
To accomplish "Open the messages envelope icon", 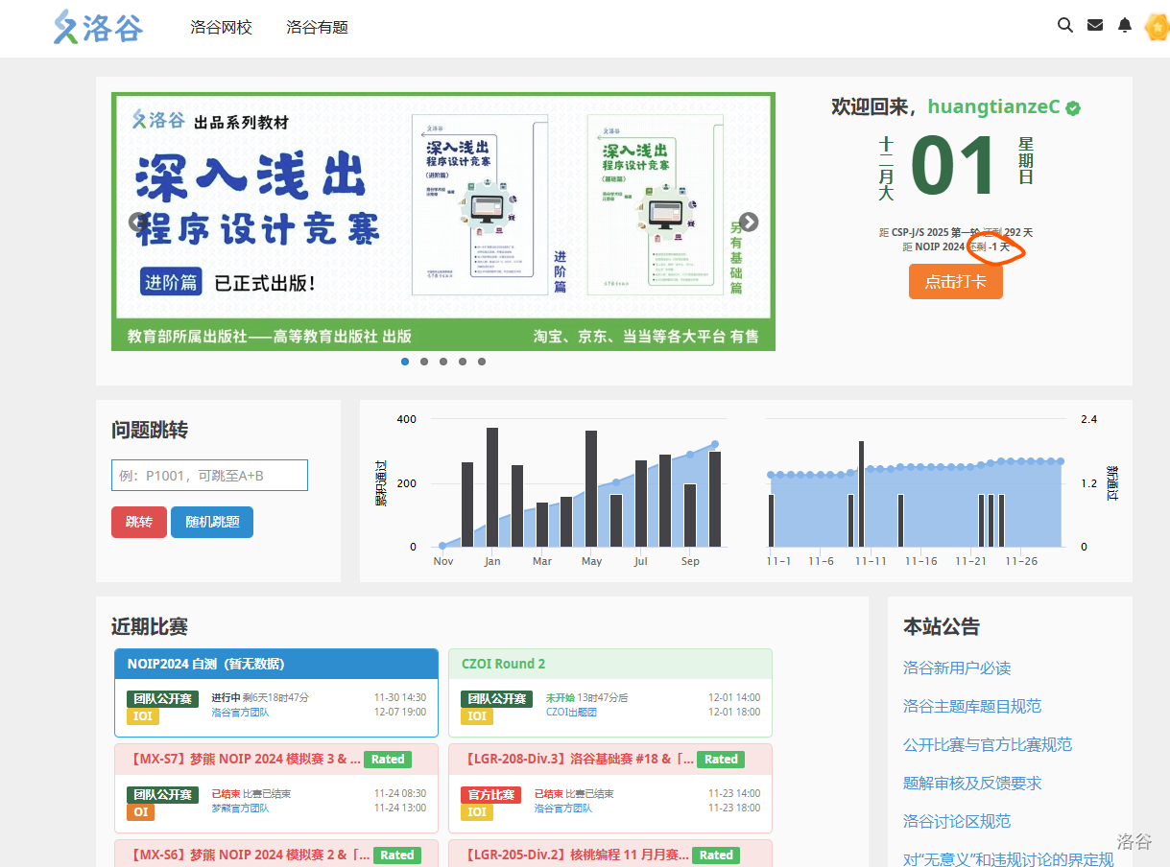I will pyautogui.click(x=1095, y=26).
